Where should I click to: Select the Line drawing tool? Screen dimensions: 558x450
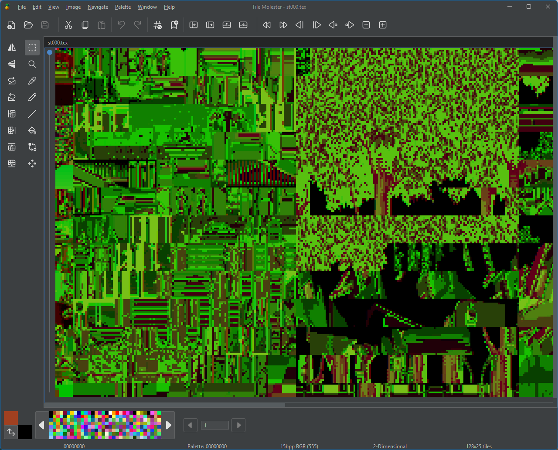32,114
